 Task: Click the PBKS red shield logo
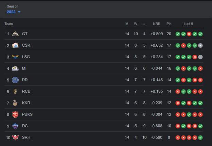15,115
